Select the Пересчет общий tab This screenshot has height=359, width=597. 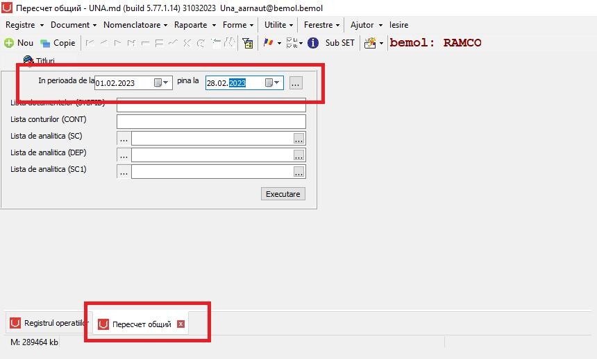pos(142,324)
